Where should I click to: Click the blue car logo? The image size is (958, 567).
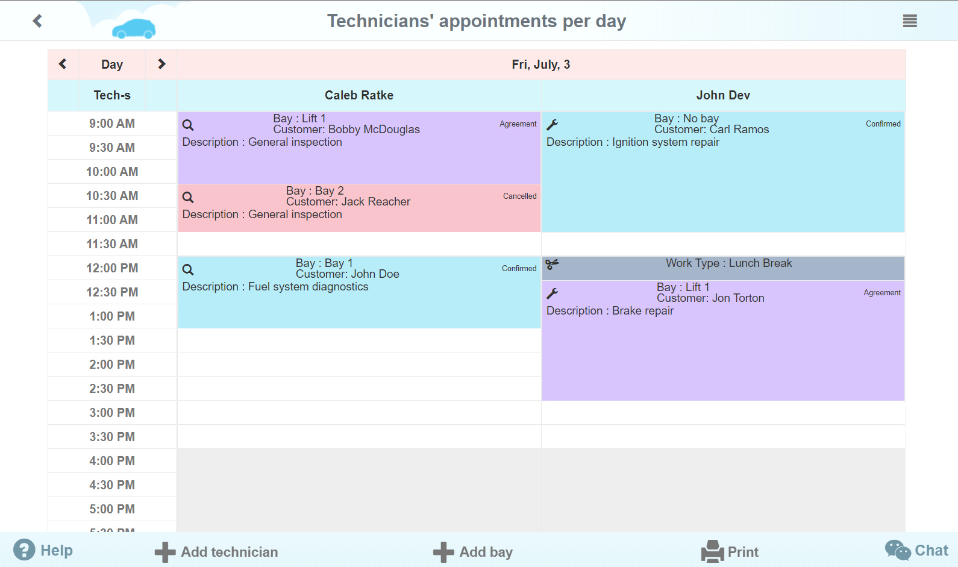point(134,28)
